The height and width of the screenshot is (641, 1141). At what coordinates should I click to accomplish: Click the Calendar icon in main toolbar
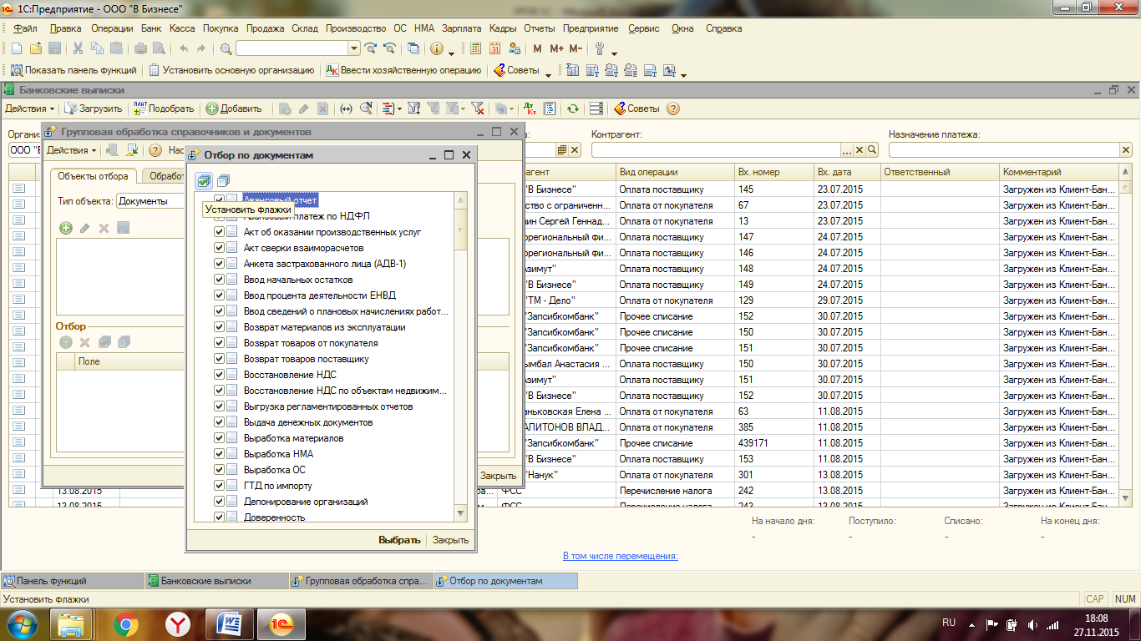[495, 48]
